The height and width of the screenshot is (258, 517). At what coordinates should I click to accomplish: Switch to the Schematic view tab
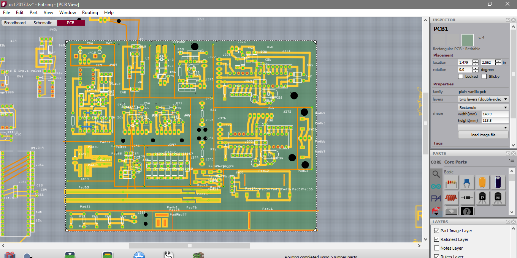click(x=43, y=22)
